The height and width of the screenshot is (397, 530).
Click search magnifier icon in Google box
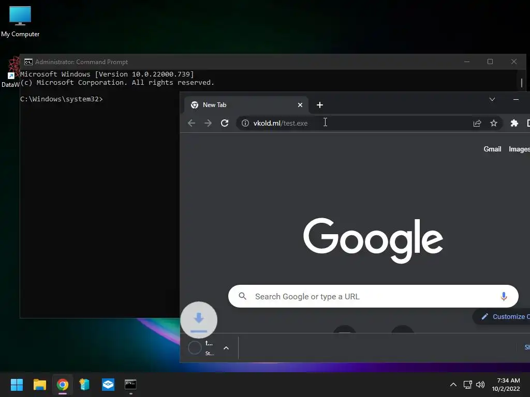[242, 296]
